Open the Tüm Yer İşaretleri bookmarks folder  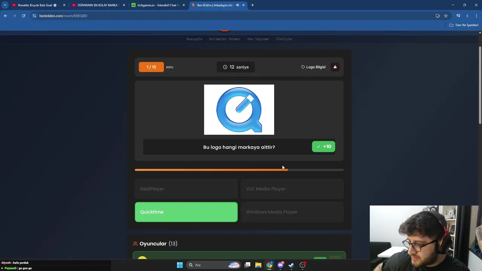(464, 25)
